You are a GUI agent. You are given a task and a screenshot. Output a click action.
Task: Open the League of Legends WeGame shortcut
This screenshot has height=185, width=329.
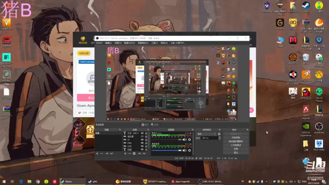coord(306,43)
